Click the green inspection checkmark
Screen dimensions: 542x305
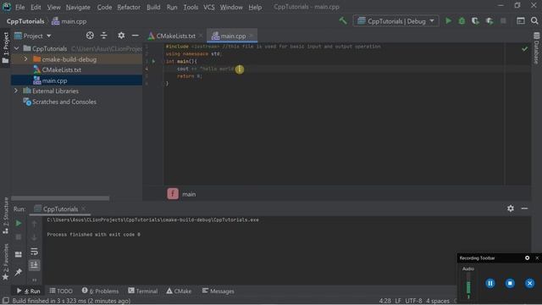point(525,49)
